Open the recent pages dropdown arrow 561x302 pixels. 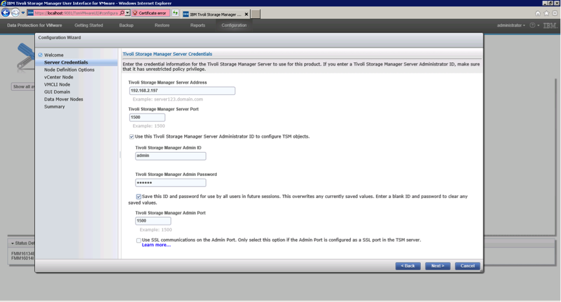coord(23,13)
